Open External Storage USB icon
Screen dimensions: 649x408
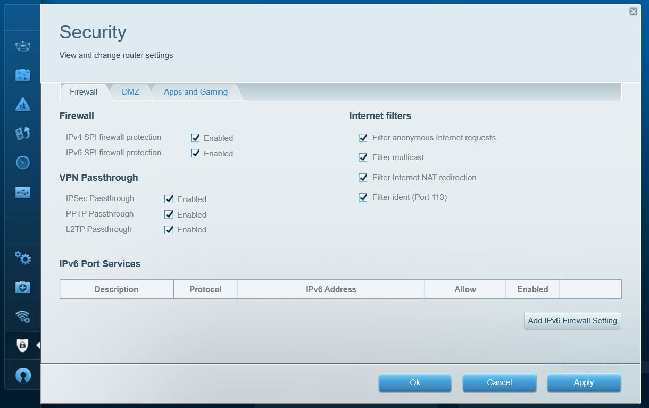(22, 193)
